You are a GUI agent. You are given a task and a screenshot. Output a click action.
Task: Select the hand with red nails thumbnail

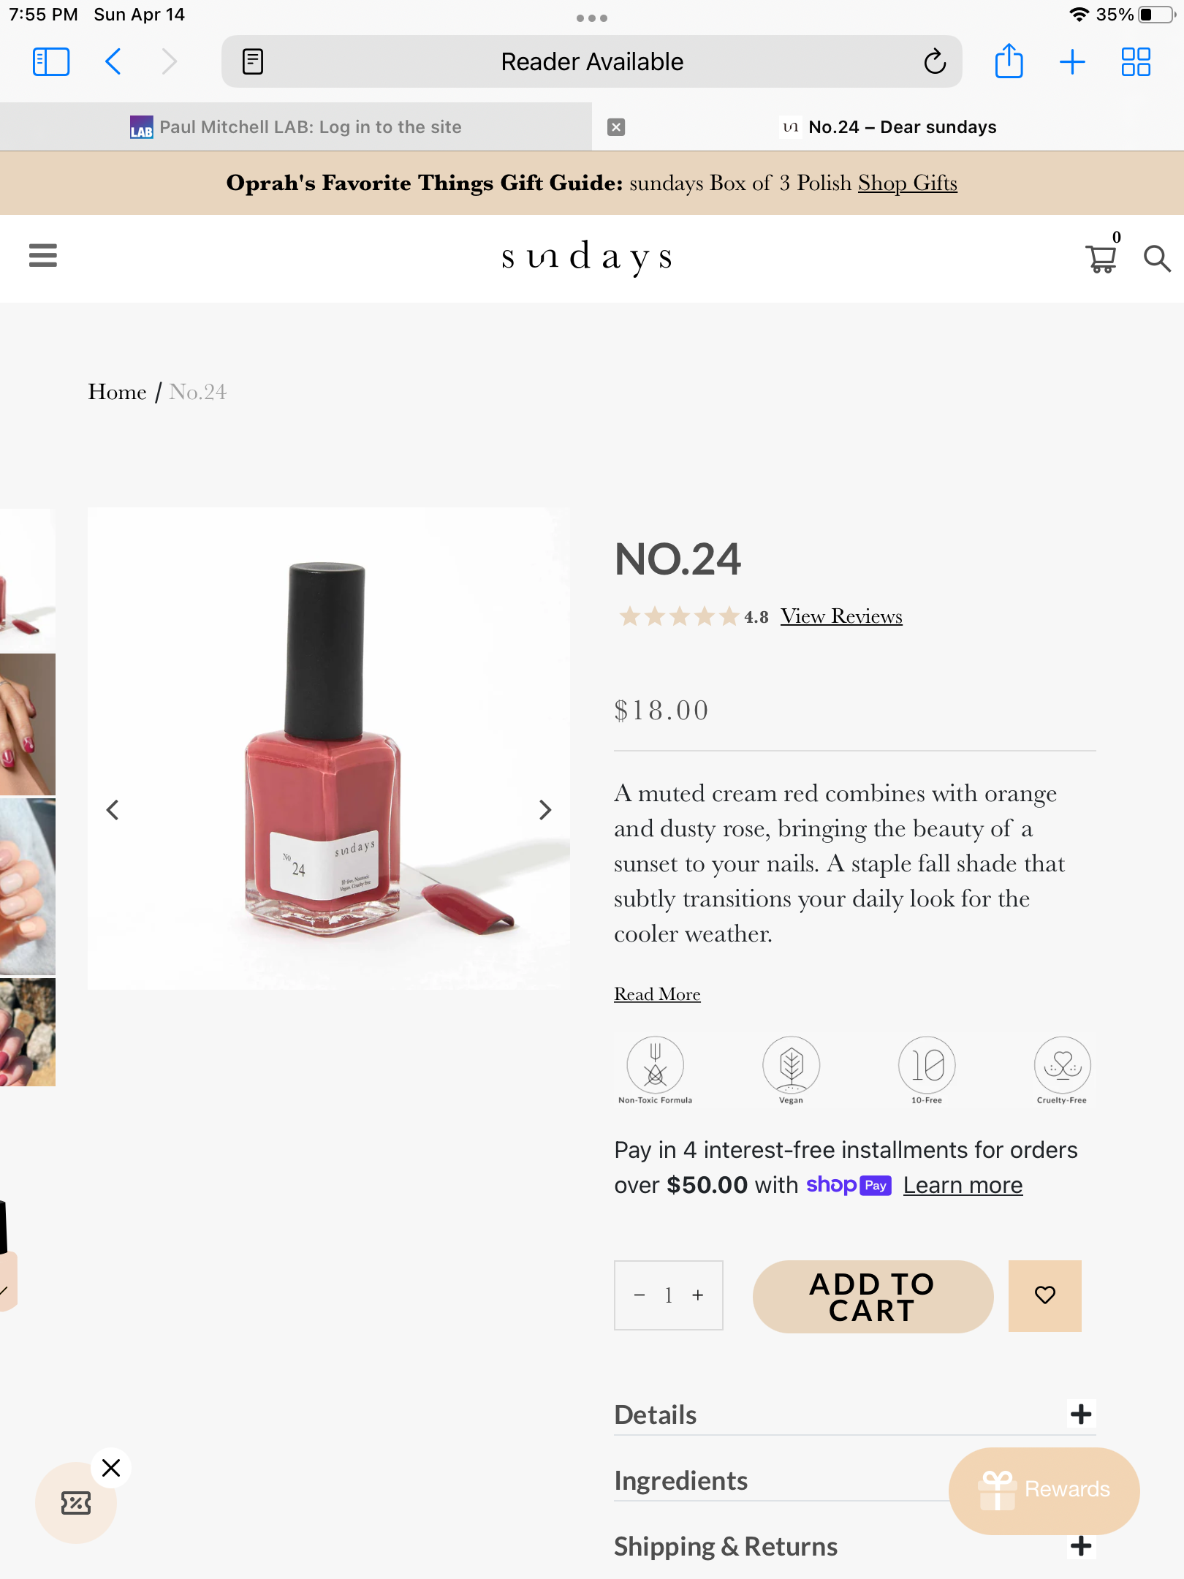click(28, 724)
